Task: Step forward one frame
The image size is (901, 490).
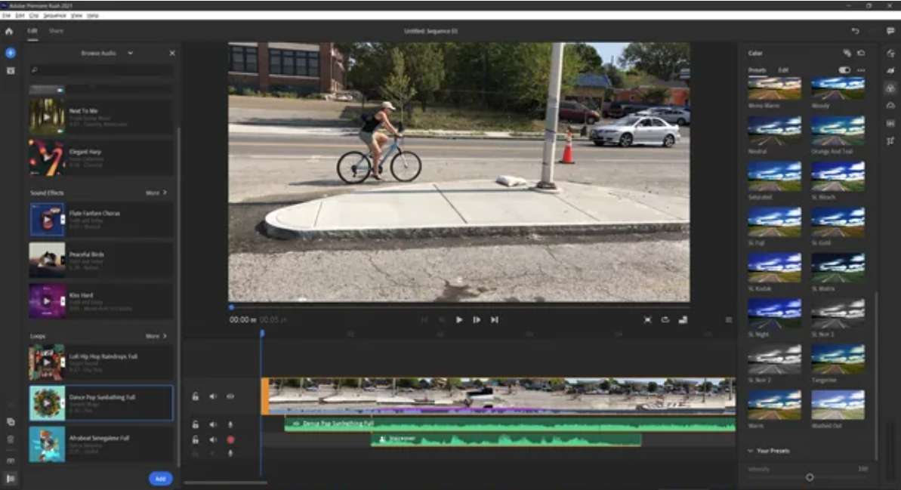Action: pos(477,320)
